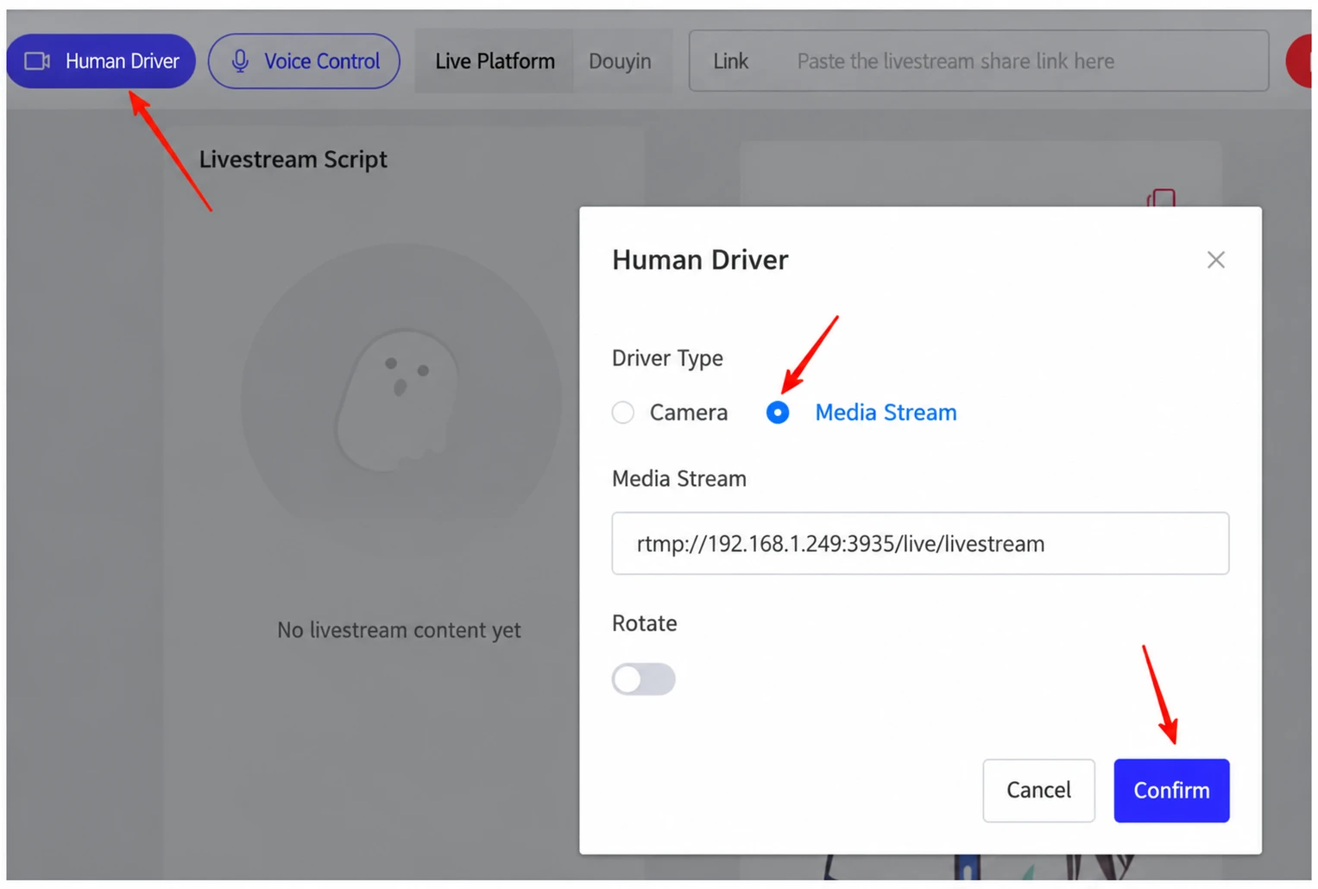Screen dimensions: 1318x889
Task: Click the copy icon behind the dialog
Action: (x=1162, y=199)
